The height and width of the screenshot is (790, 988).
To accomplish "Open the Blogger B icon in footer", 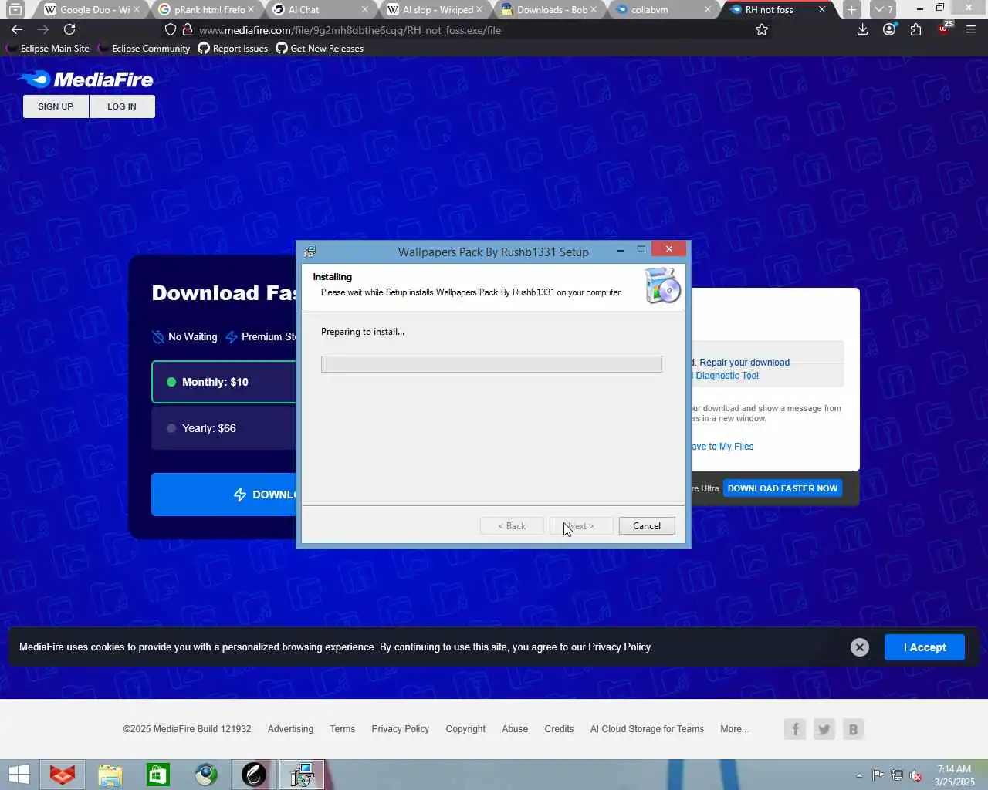I will (853, 729).
